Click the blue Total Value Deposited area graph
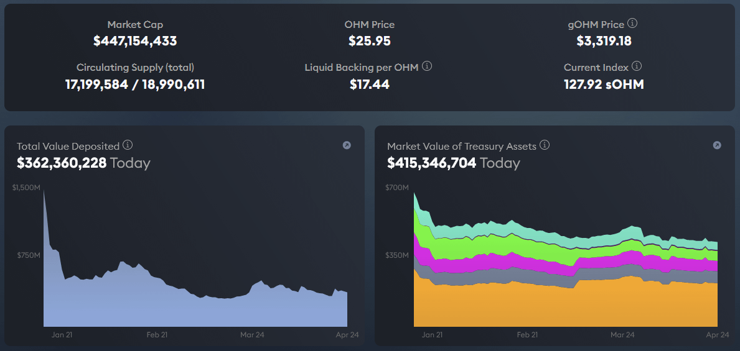 click(187, 304)
